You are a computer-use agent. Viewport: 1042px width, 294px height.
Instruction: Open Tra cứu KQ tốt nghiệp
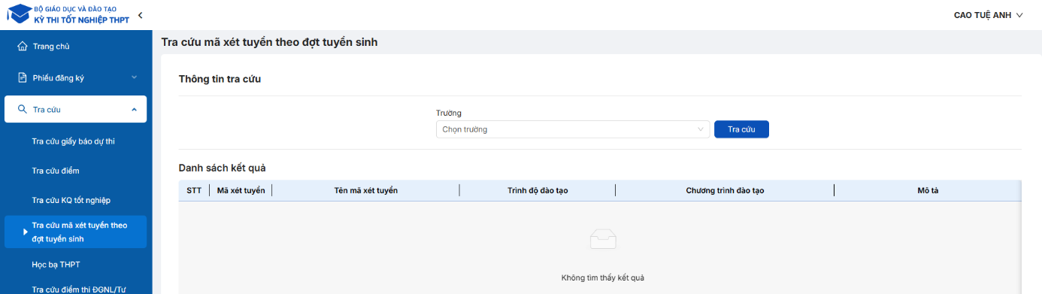pyautogui.click(x=71, y=200)
